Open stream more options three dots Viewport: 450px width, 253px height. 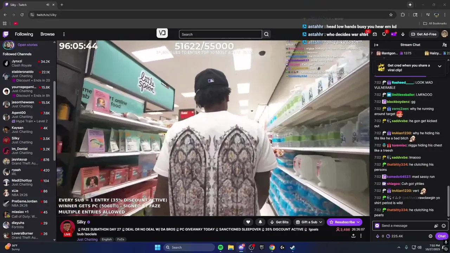[x=361, y=236]
